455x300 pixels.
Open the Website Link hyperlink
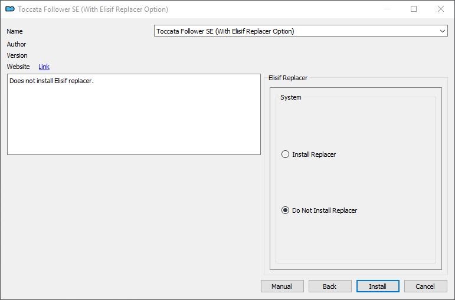click(x=44, y=67)
